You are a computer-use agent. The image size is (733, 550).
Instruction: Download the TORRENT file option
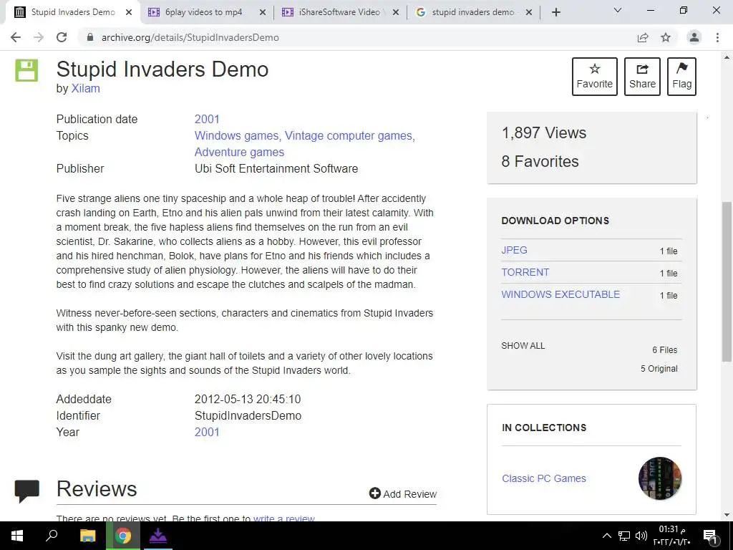[x=525, y=272]
